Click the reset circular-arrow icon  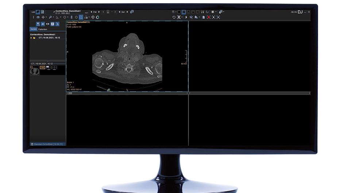point(174,17)
